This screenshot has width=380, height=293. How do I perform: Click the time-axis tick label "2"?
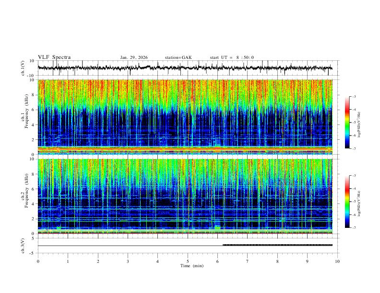pyautogui.click(x=98, y=261)
